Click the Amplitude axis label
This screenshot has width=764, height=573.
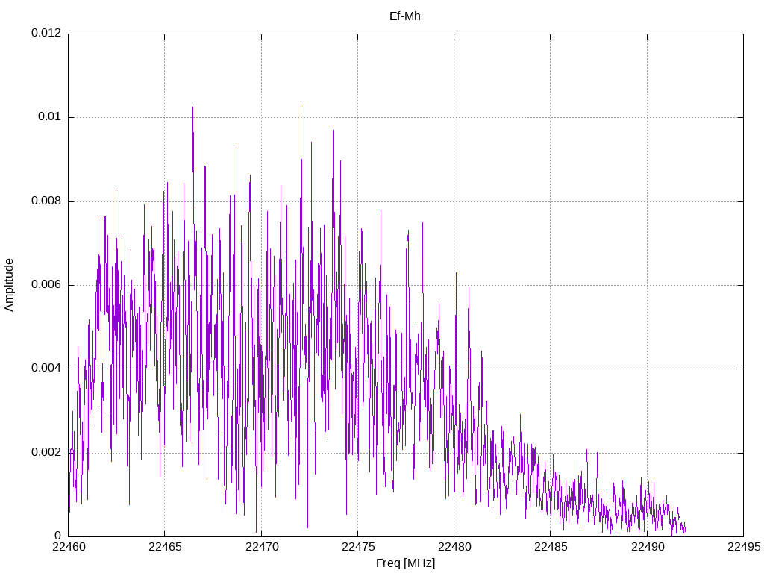point(9,285)
